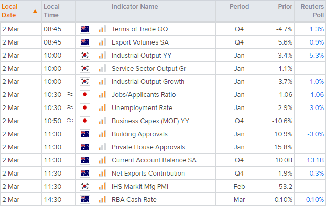Open the Jobs/Applicants Ratio indicator row
Screen dimensions: 326x206
(163, 94)
